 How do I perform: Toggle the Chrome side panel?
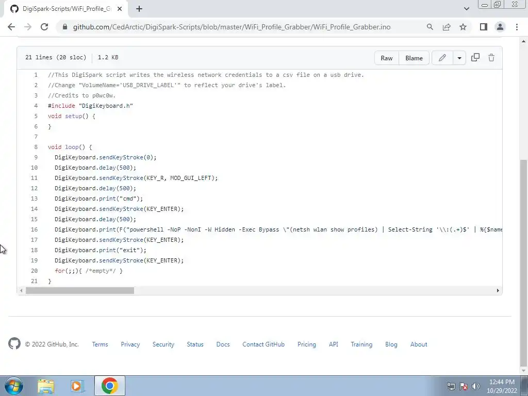(484, 27)
